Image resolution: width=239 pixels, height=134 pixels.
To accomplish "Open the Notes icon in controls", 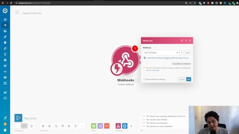I will [56, 126].
